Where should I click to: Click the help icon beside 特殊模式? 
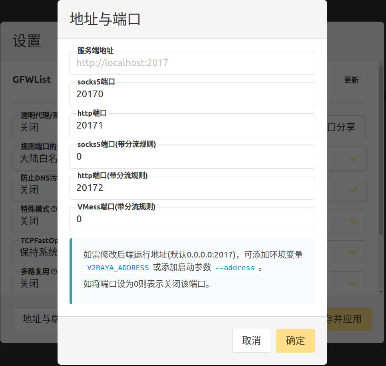click(x=54, y=209)
